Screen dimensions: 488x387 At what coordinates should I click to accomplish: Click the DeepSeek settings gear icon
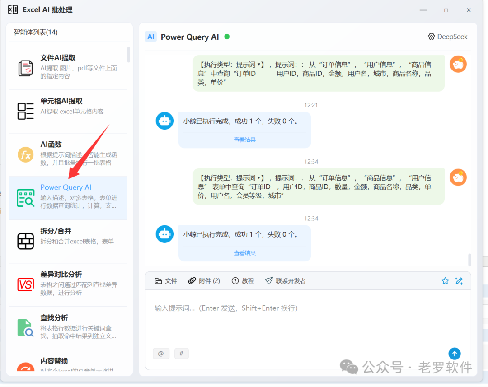pos(431,37)
